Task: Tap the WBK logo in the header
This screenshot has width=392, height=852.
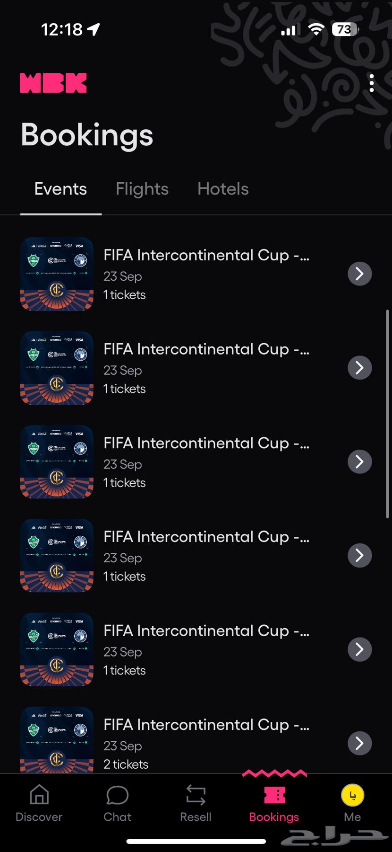Action: [53, 82]
